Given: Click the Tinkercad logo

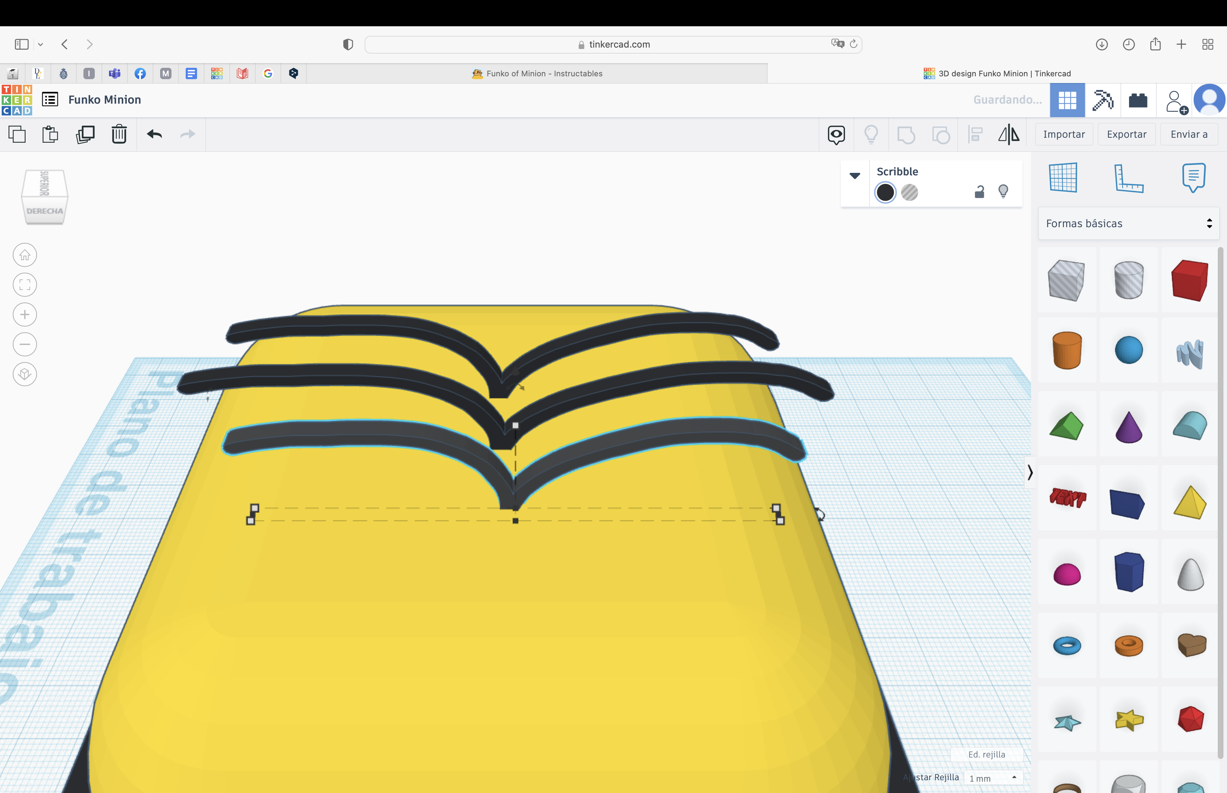Looking at the screenshot, I should [17, 100].
